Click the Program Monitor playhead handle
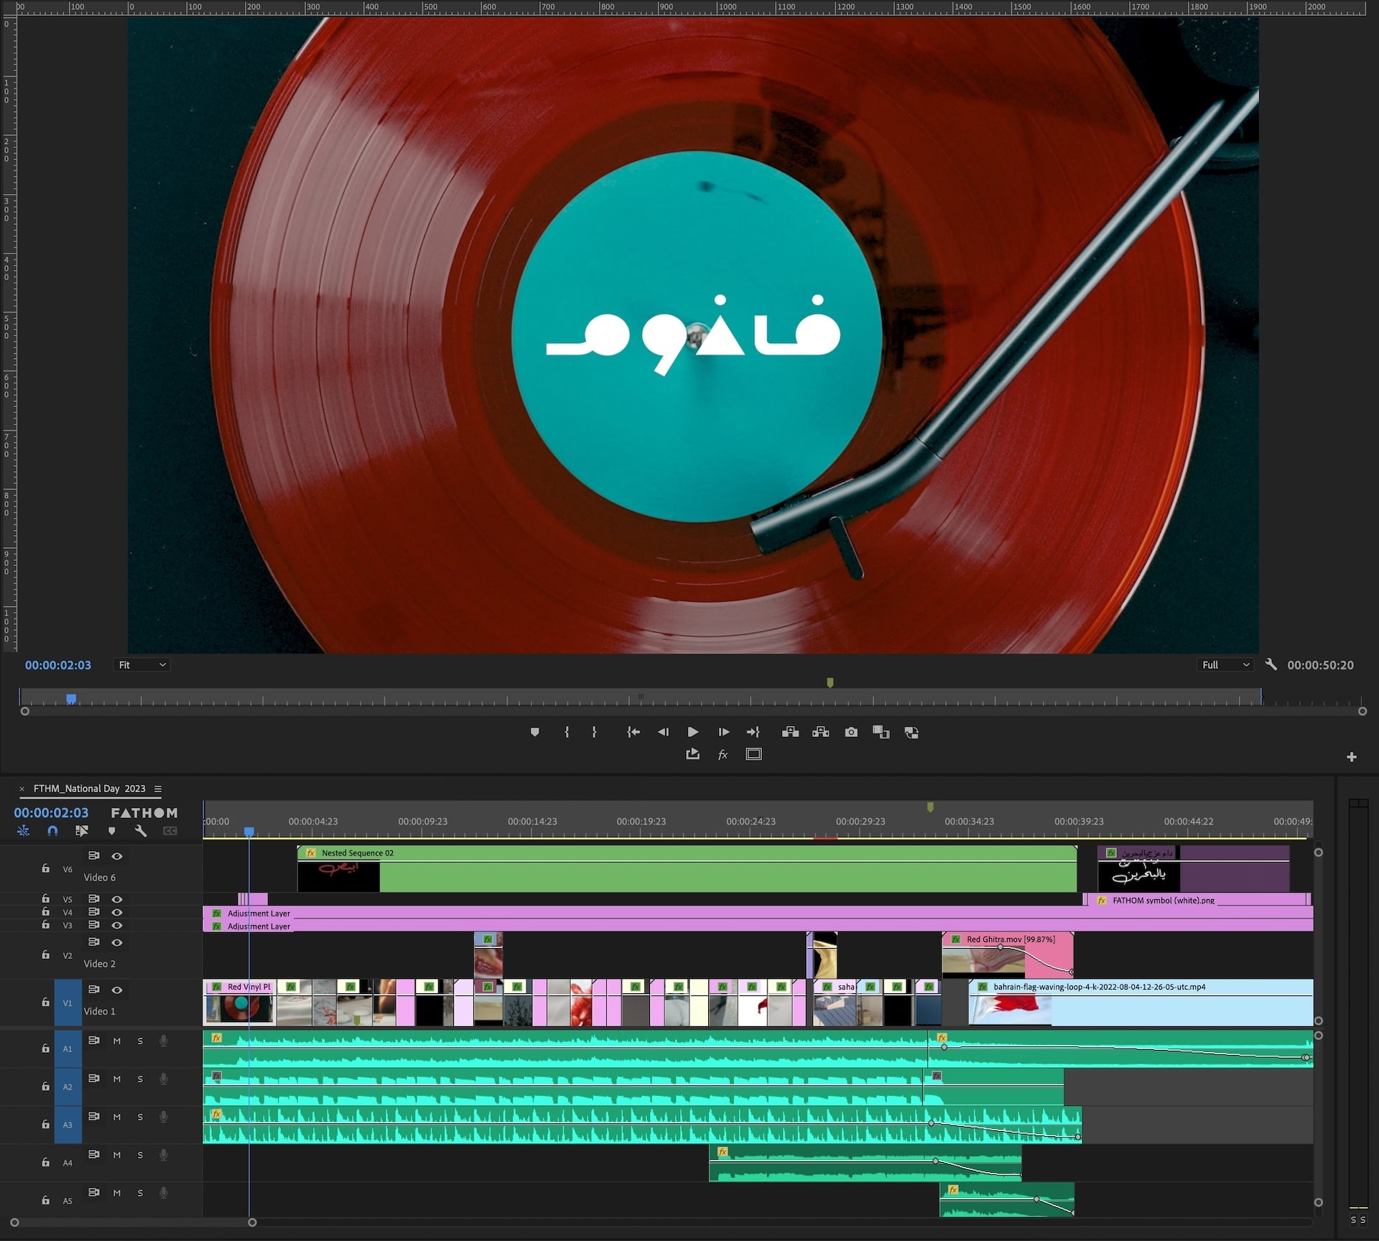 [x=71, y=698]
